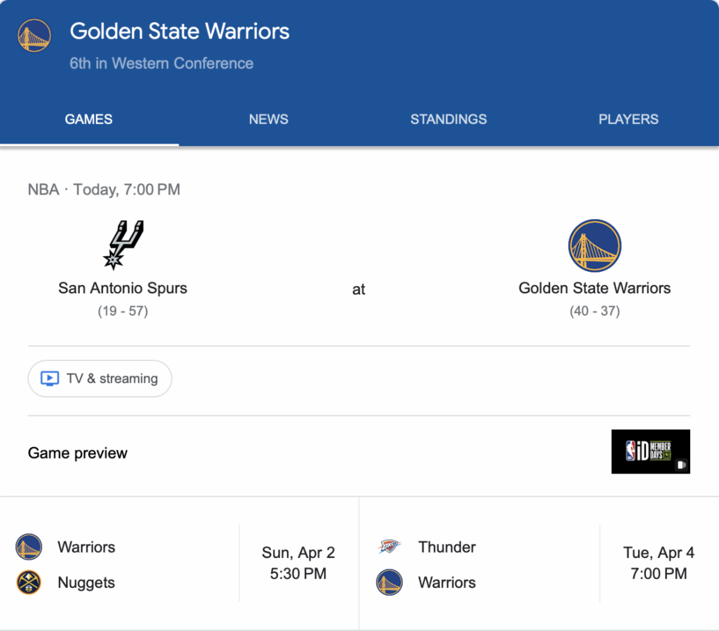Switch to the NEWS tab

268,119
